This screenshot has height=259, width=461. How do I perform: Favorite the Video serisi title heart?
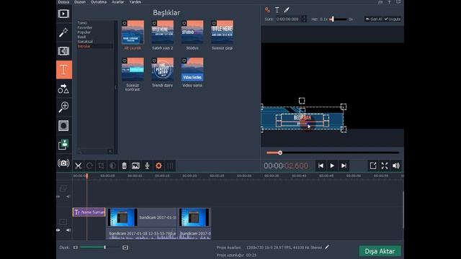(x=184, y=60)
